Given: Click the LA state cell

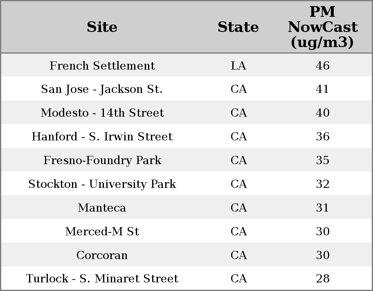Looking at the screenshot, I should coord(238,65).
